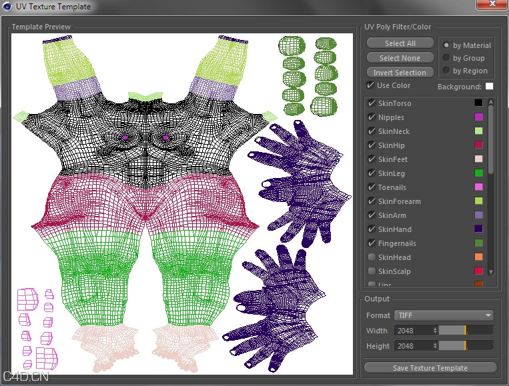The image size is (509, 386).
Task: Disable the Use Color checkbox
Action: tap(371, 85)
